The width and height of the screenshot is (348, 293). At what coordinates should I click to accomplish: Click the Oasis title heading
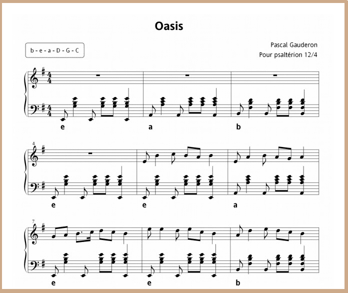(168, 26)
